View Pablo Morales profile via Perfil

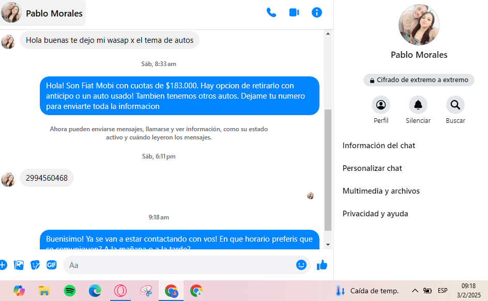point(380,105)
